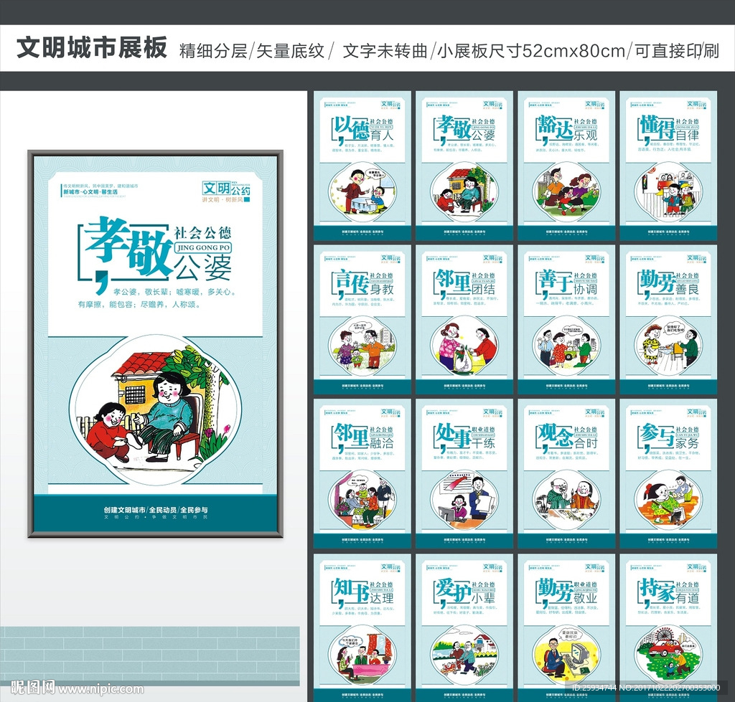Click the large 公婆 text on framed poster
The width and height of the screenshot is (735, 702).
tap(203, 268)
